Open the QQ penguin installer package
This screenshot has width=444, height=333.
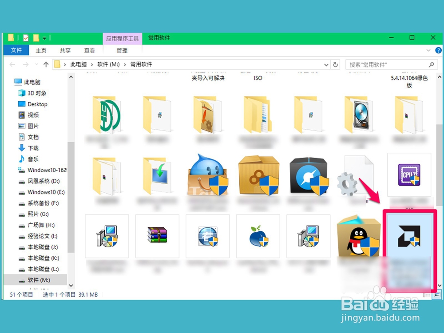coord(358,236)
